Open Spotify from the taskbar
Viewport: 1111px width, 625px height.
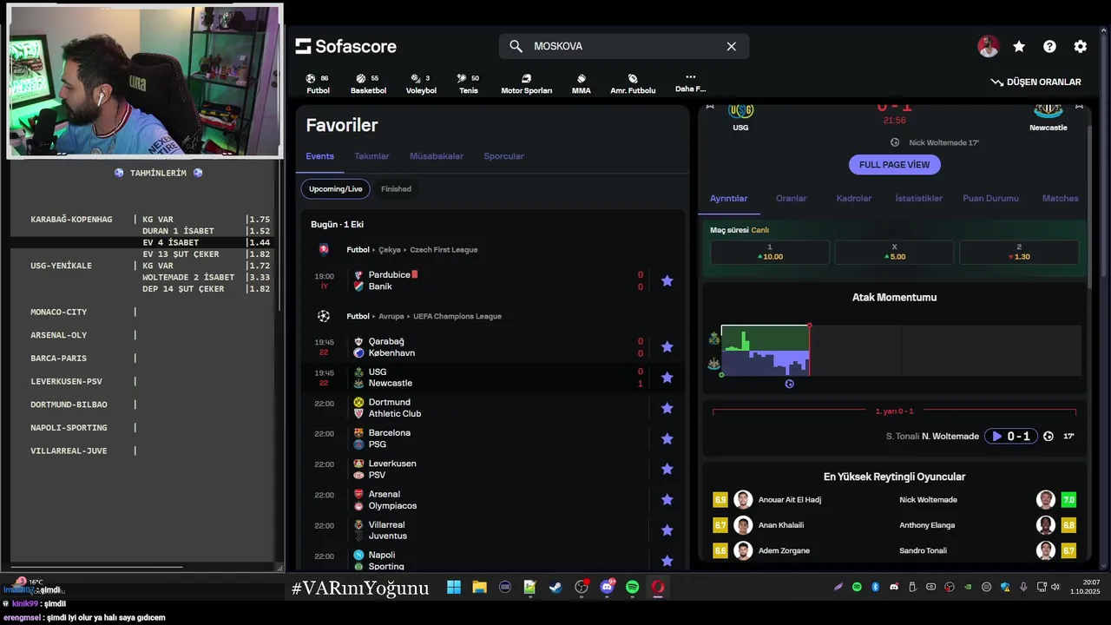coord(632,588)
